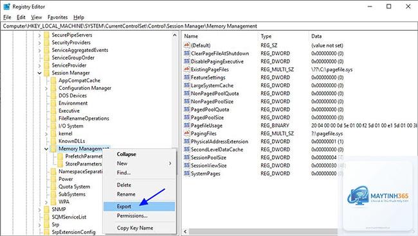Choose Collapse in the context menu
This screenshot has width=418, height=236.
[x=139, y=154]
